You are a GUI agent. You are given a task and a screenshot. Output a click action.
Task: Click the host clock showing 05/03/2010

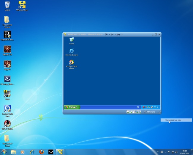[x=185, y=152]
